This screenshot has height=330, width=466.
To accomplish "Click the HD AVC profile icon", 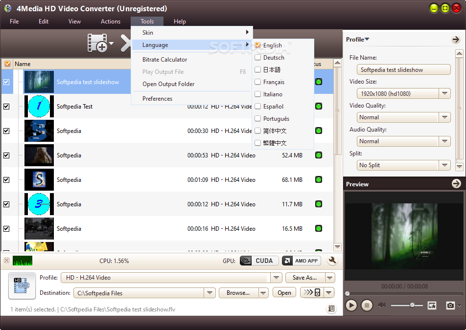I will point(22,286).
